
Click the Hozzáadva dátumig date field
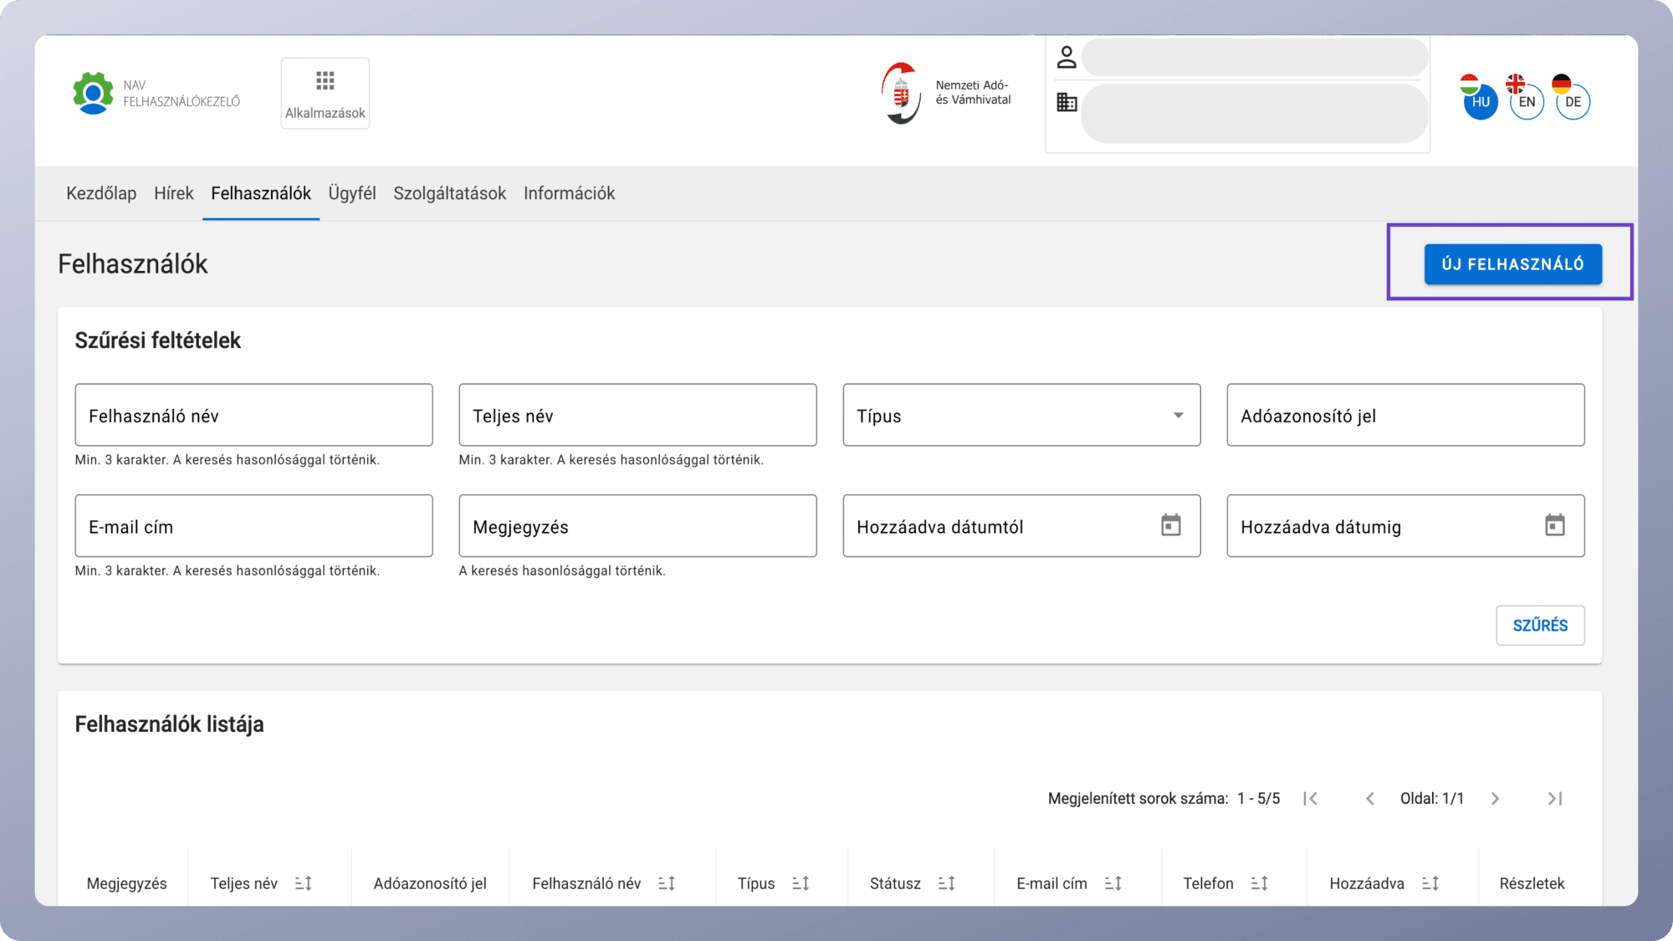click(1405, 525)
